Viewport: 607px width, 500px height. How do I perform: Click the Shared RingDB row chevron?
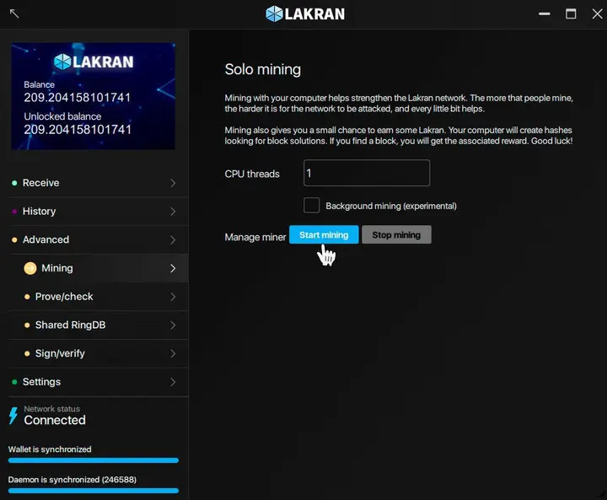(173, 325)
